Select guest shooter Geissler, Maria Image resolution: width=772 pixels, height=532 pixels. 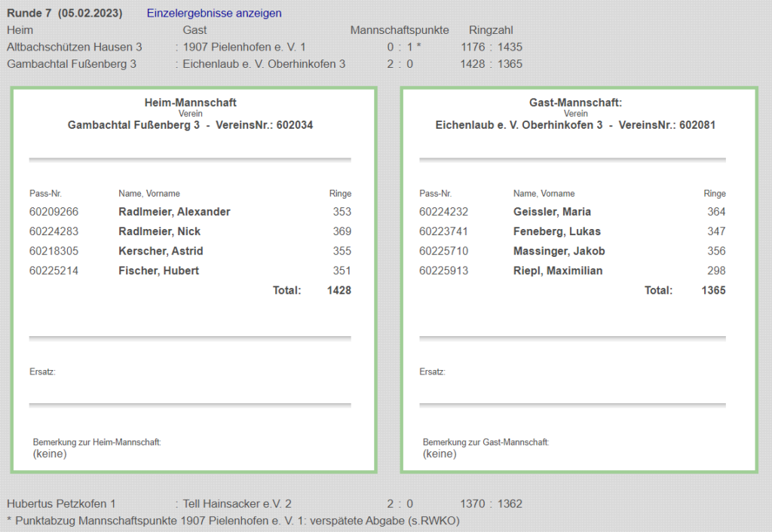tap(552, 212)
